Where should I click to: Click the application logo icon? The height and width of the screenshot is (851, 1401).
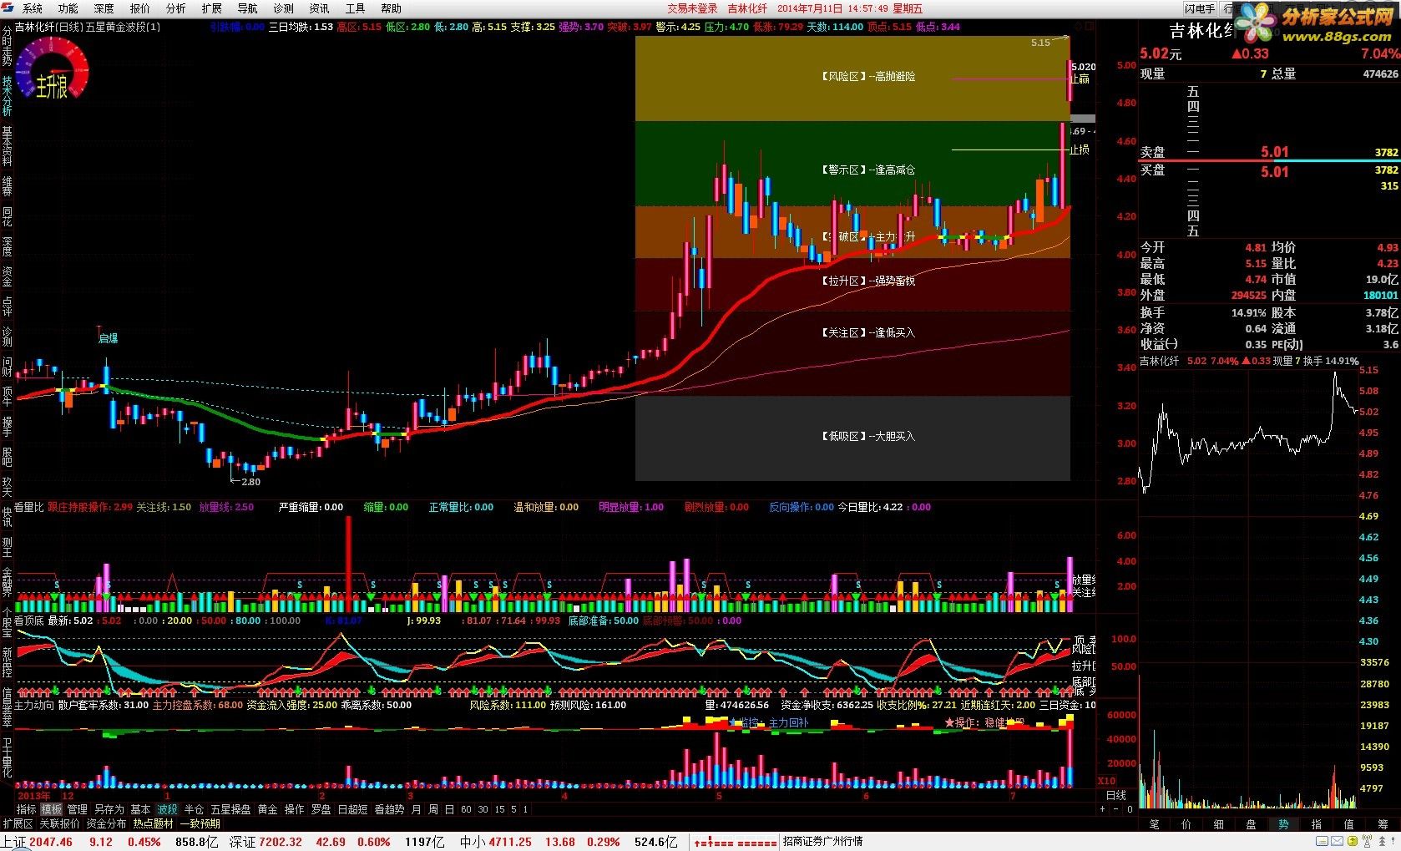tap(8, 8)
